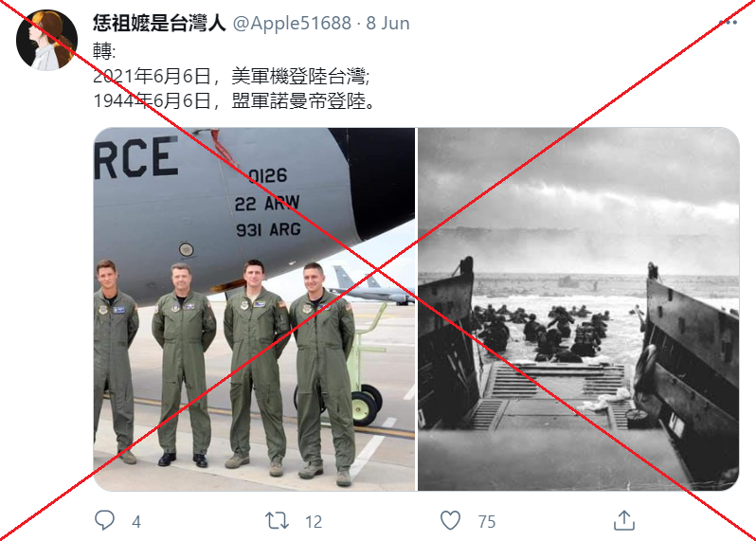
Task: Open the black-and-white Normandy landing photo
Action: [579, 309]
